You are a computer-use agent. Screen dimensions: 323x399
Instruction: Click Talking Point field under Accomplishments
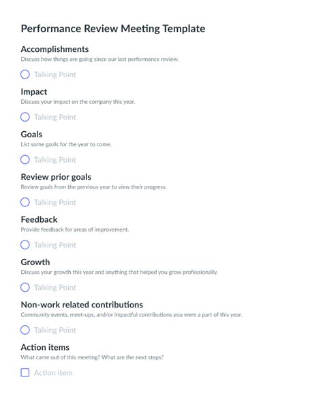coord(55,74)
